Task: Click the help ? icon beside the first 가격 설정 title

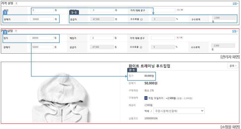Action: (16, 4)
